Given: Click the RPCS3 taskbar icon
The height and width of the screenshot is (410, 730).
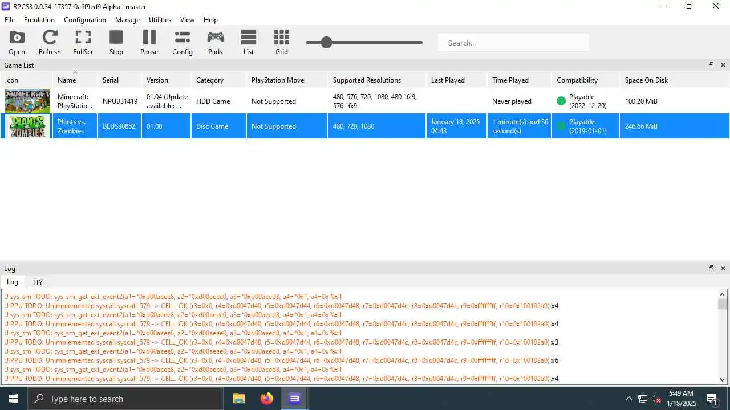Looking at the screenshot, I should coord(294,399).
